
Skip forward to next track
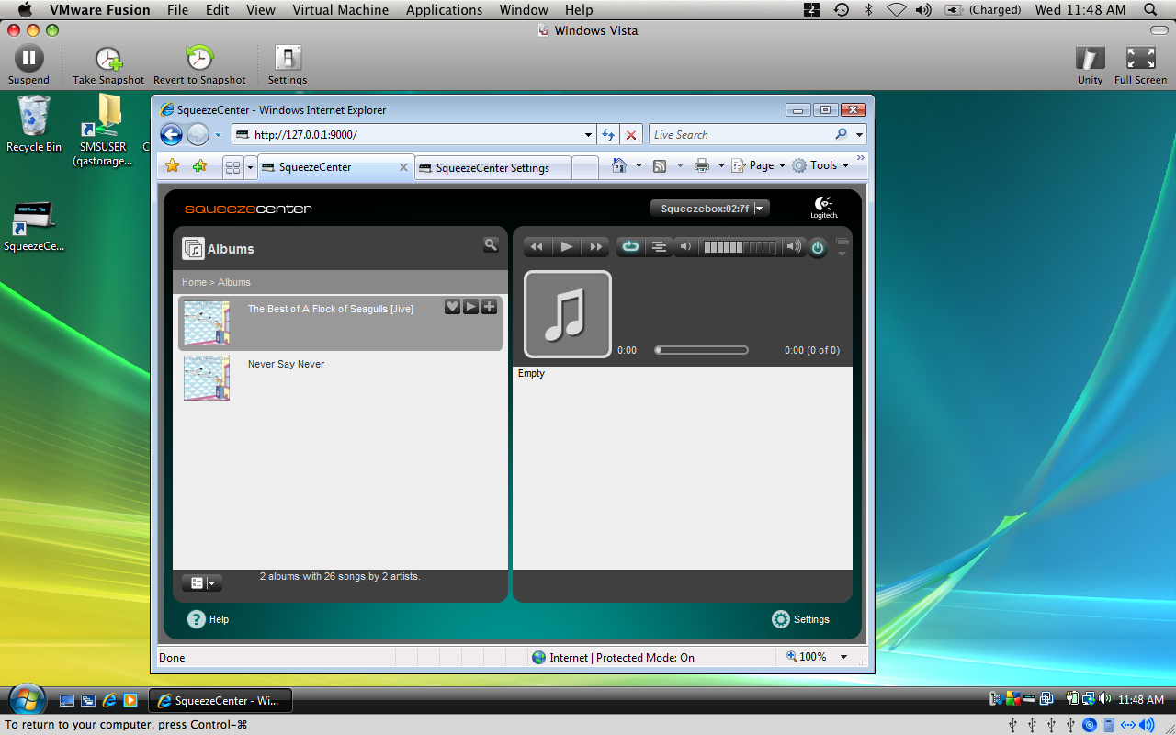tap(596, 246)
